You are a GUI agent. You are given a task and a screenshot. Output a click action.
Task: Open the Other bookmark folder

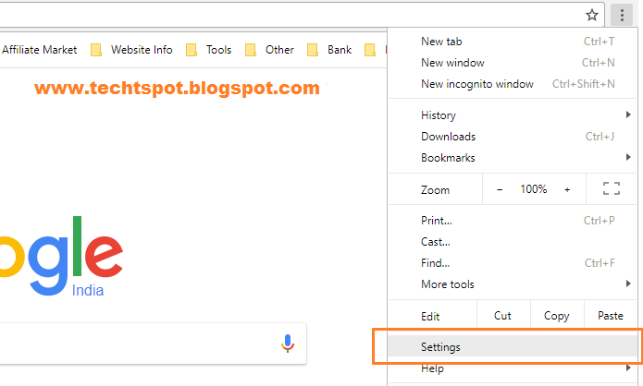[269, 50]
